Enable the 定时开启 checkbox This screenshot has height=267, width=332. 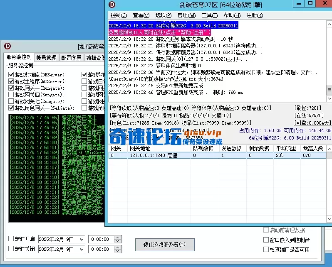[11, 239]
